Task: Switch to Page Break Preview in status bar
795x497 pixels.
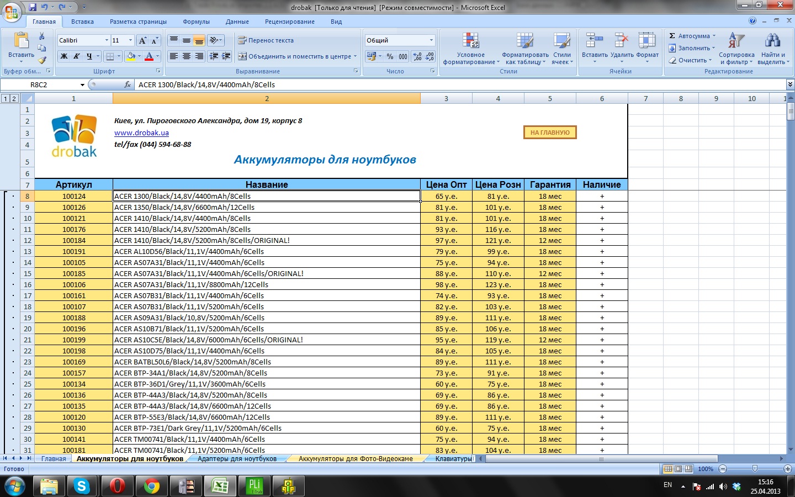Action: (x=688, y=469)
